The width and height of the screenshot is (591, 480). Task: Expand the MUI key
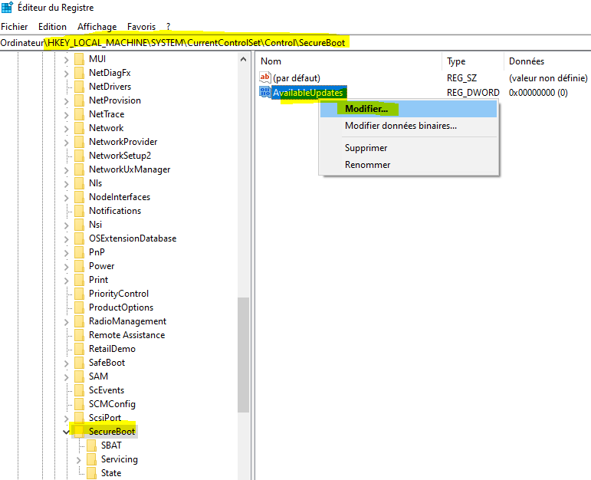[x=67, y=60]
